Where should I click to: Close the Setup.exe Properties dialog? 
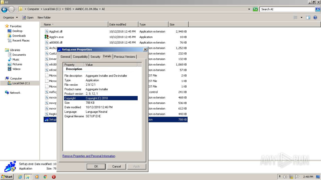pyautogui.click(x=145, y=49)
